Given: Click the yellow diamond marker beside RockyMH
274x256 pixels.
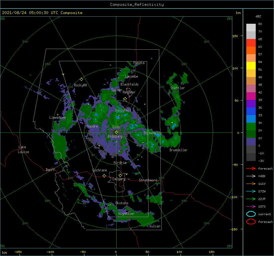Looking at the screenshot, I should [81, 79].
